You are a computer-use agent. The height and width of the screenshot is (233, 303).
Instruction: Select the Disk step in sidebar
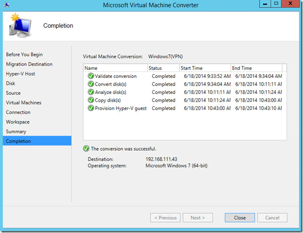point(11,83)
